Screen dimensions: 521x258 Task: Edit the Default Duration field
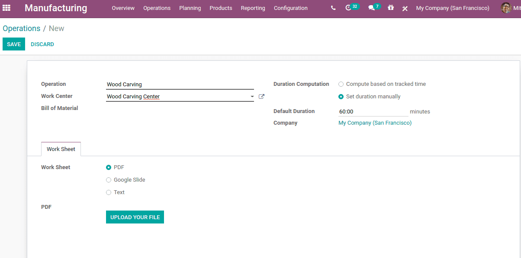pos(373,111)
